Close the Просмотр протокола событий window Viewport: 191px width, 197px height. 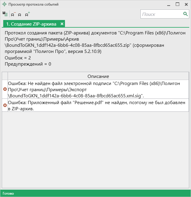tap(186, 4)
